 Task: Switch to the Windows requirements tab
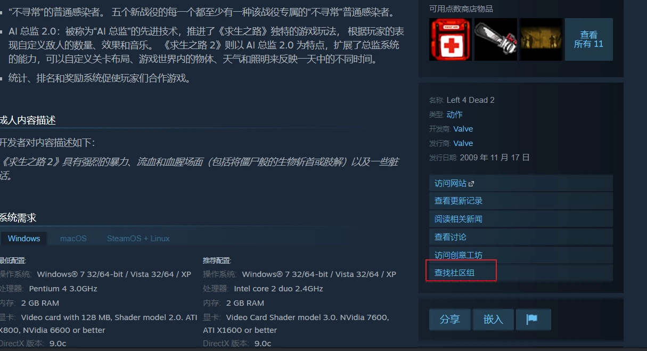(x=24, y=238)
